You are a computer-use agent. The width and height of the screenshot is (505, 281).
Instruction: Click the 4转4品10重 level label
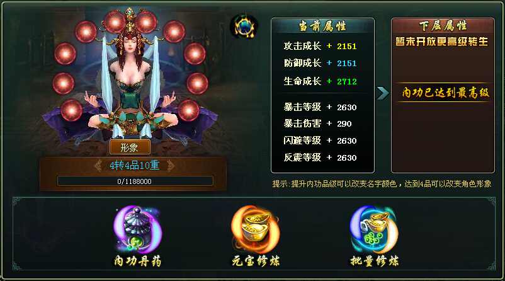[135, 165]
